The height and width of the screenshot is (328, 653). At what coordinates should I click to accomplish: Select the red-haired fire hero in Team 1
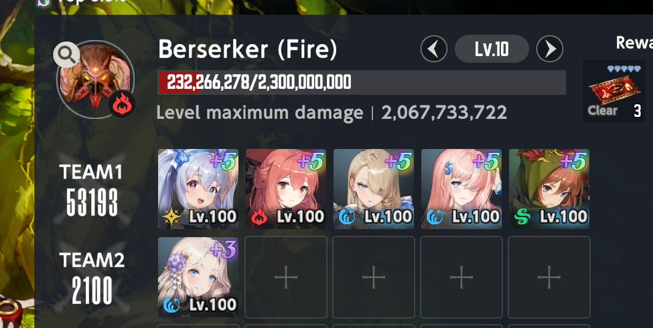click(x=286, y=189)
